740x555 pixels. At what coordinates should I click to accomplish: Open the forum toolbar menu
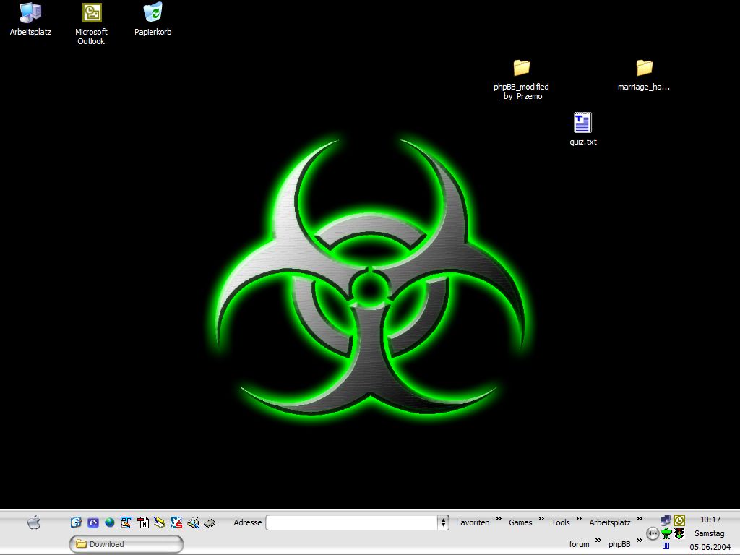pyautogui.click(x=579, y=544)
